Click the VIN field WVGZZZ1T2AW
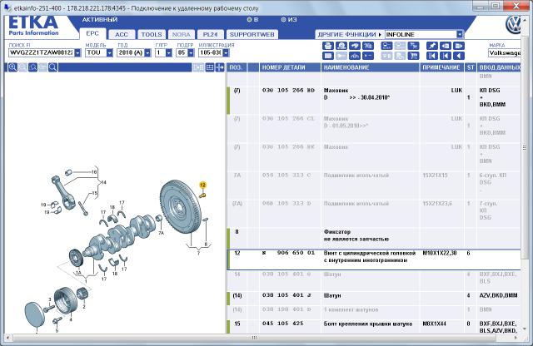 click(x=42, y=53)
